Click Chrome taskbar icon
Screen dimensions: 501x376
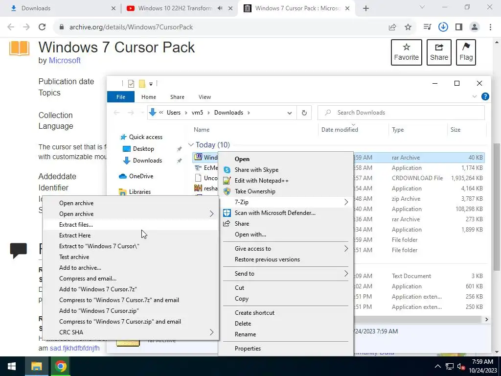click(x=60, y=366)
